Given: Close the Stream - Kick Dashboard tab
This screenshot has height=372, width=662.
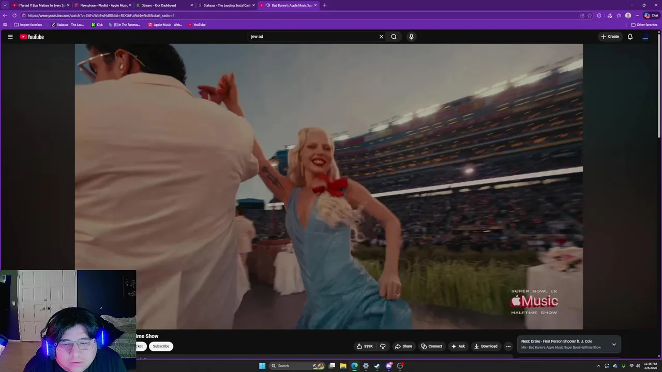Looking at the screenshot, I should pos(192,5).
